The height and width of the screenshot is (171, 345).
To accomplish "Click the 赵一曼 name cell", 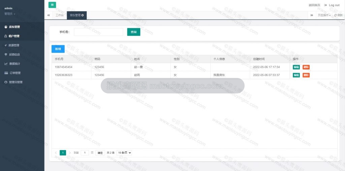I will click(151, 67).
